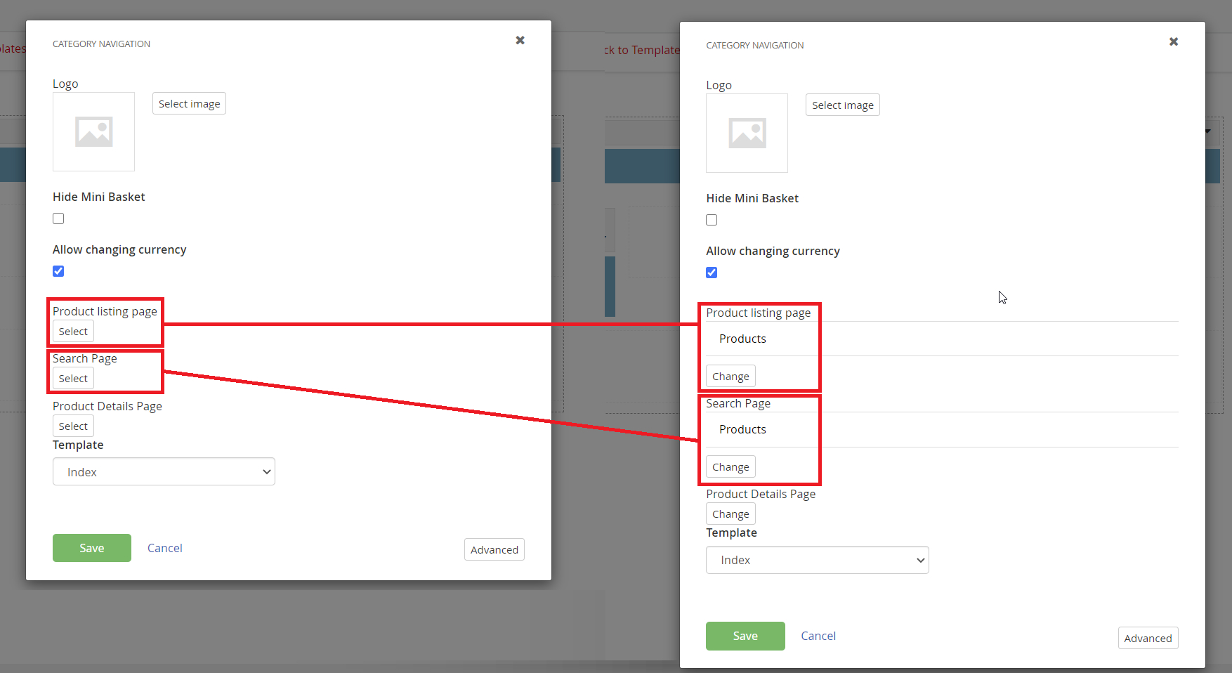Enable Hide Mini Basket in left dialog
This screenshot has width=1232, height=673.
pyautogui.click(x=58, y=218)
